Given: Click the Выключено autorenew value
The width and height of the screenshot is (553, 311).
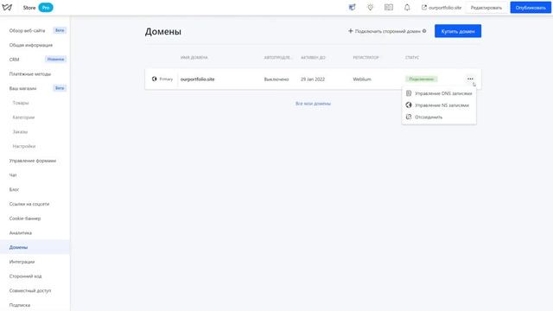Looking at the screenshot, I should [276, 79].
